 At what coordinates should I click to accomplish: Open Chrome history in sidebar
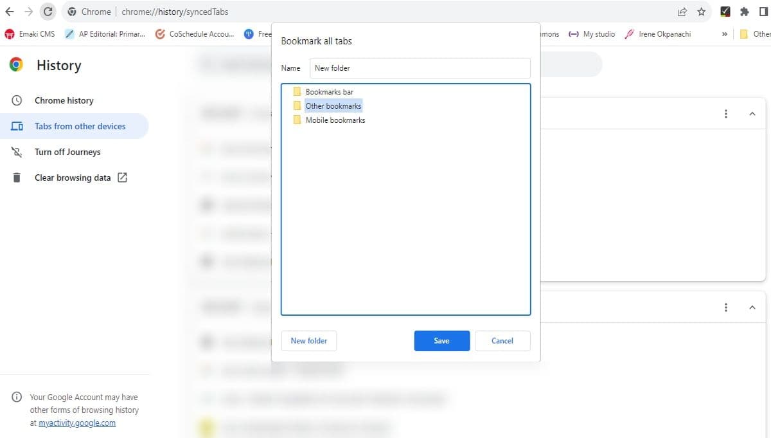point(64,100)
